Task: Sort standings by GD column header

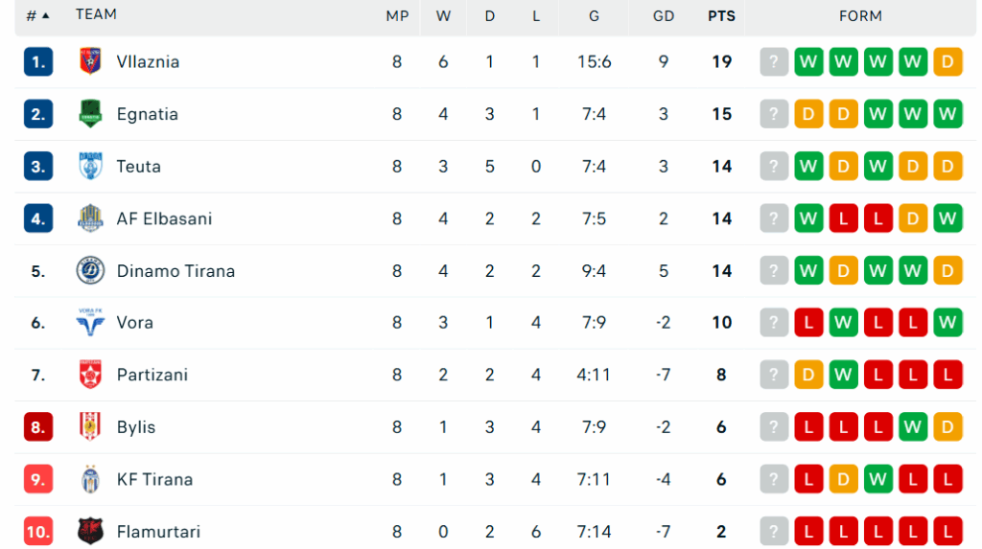Action: (x=663, y=15)
